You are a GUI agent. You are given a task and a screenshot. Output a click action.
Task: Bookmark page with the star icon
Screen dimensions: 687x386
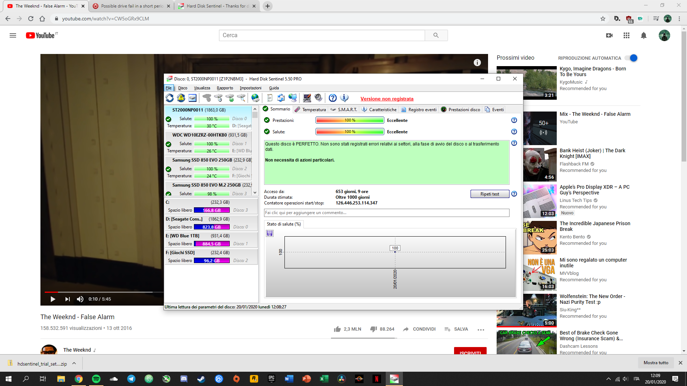tap(603, 19)
